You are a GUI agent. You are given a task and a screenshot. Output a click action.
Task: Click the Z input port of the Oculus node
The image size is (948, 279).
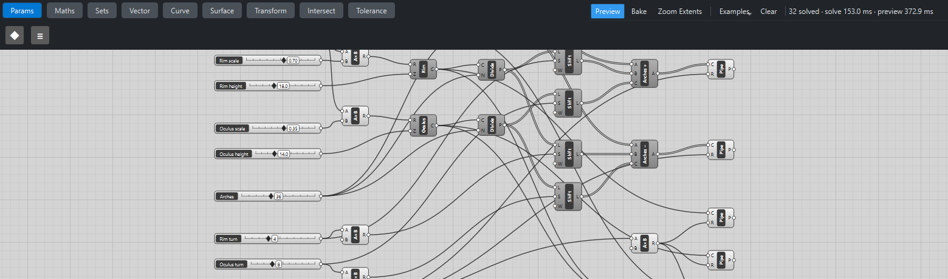[x=410, y=131]
